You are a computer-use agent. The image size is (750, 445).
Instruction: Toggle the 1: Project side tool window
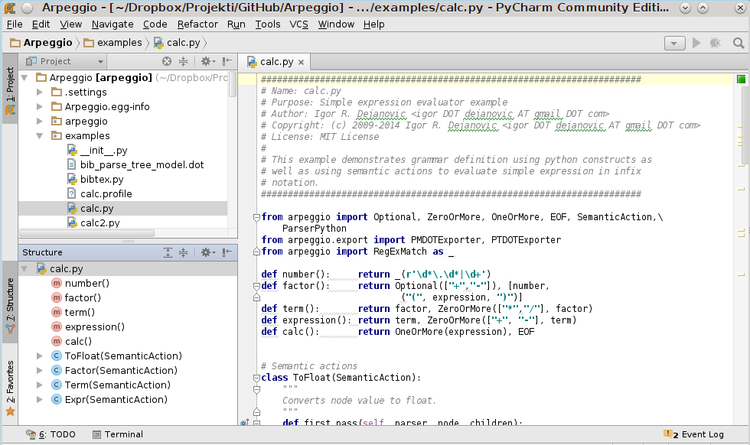[10, 89]
